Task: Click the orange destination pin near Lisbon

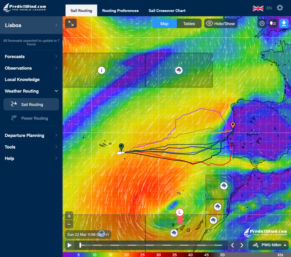Action: (233, 125)
